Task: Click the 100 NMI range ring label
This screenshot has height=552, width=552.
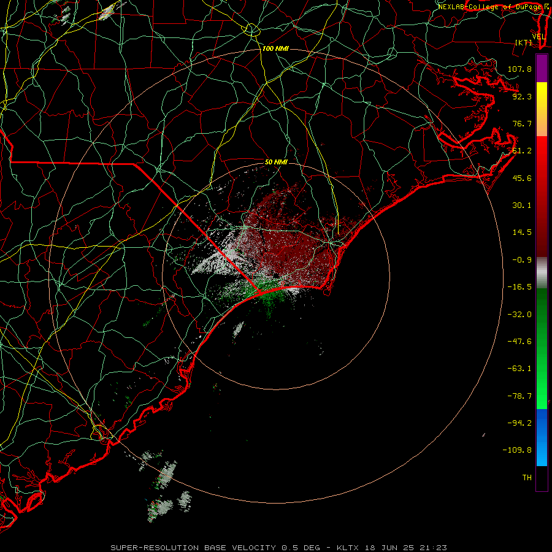Action: point(275,48)
